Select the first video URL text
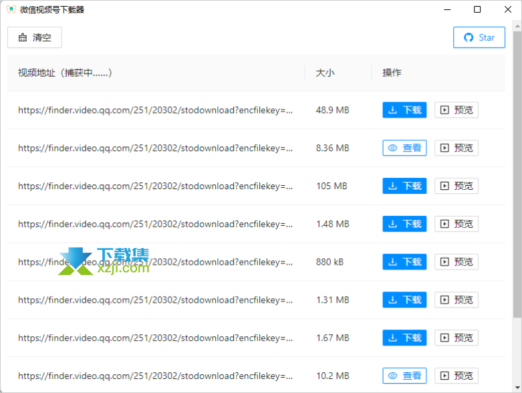Image resolution: width=522 pixels, height=393 pixels. pyautogui.click(x=155, y=110)
